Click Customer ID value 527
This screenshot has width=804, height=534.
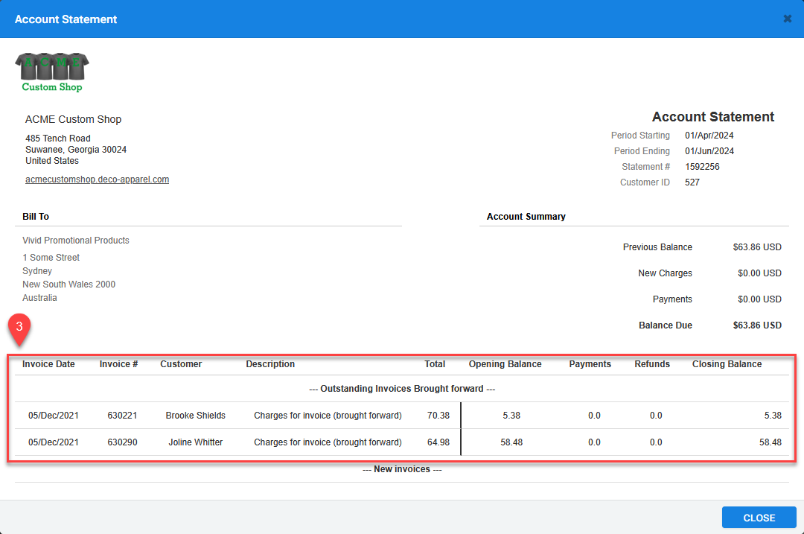pos(692,182)
